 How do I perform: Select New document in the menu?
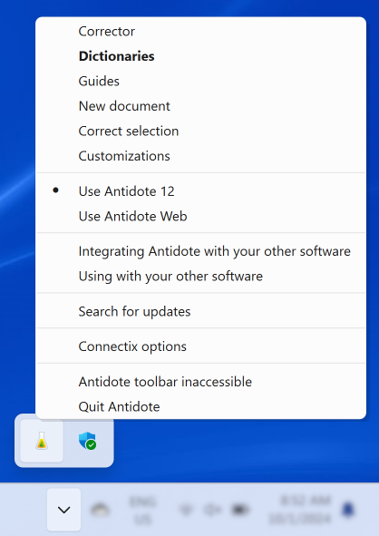(201, 106)
